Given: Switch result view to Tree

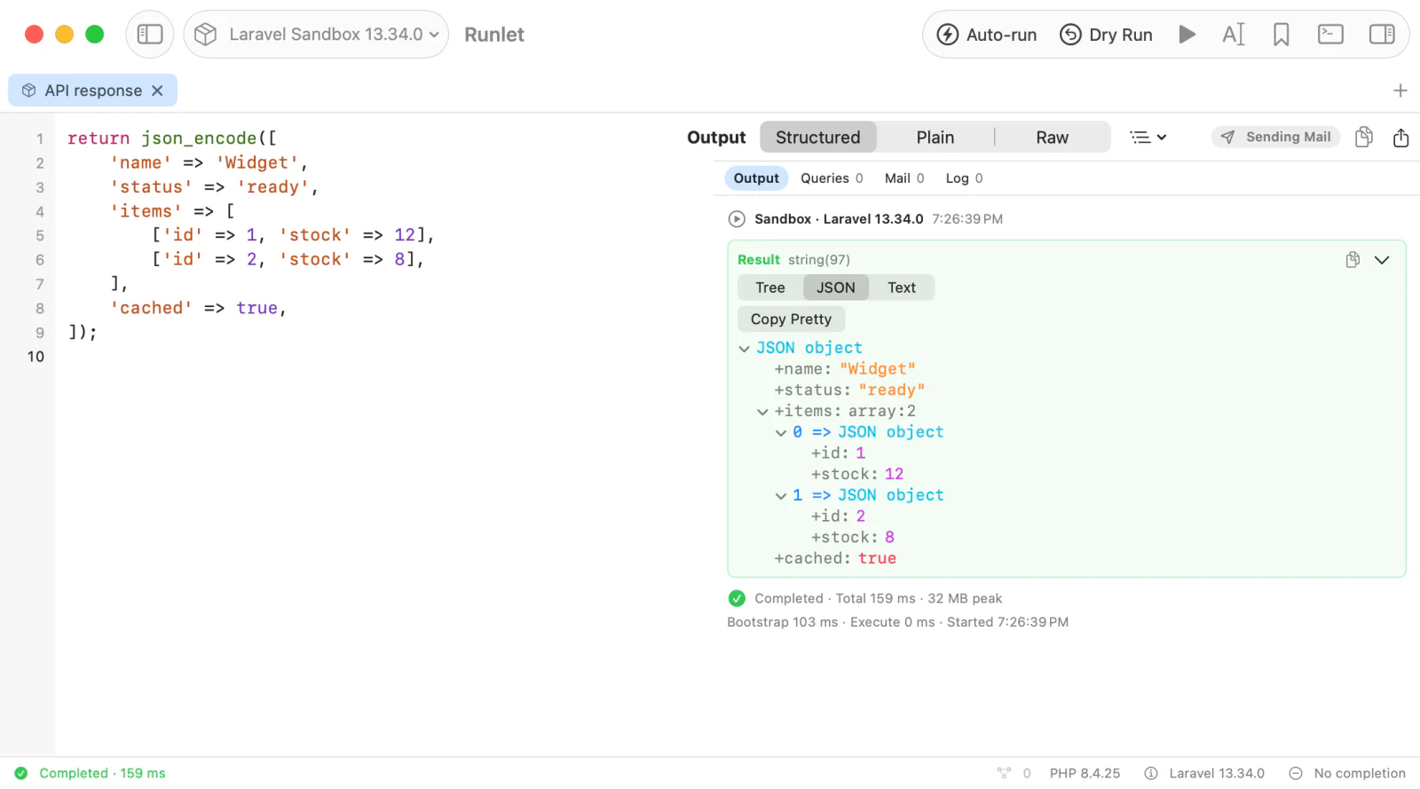Looking at the screenshot, I should 770,288.
